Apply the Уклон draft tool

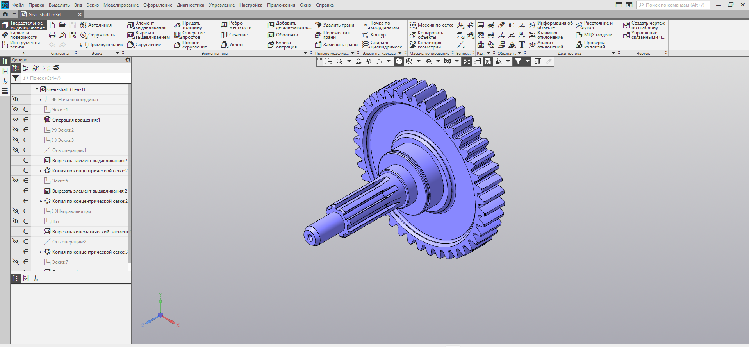(232, 45)
